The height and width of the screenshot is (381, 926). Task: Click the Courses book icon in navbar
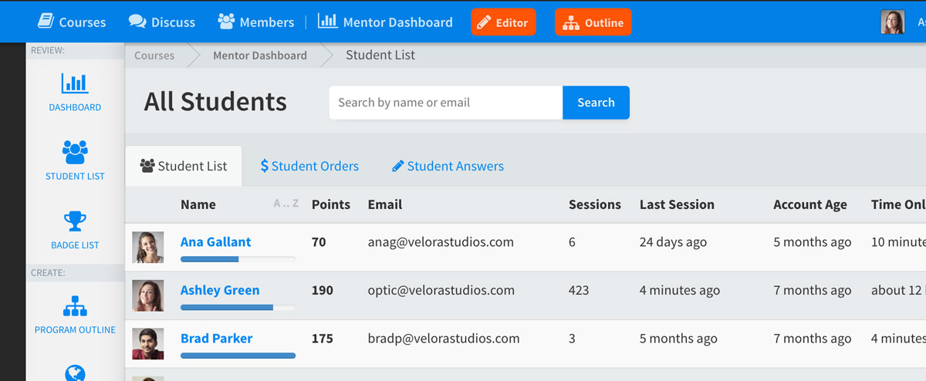coord(46,22)
